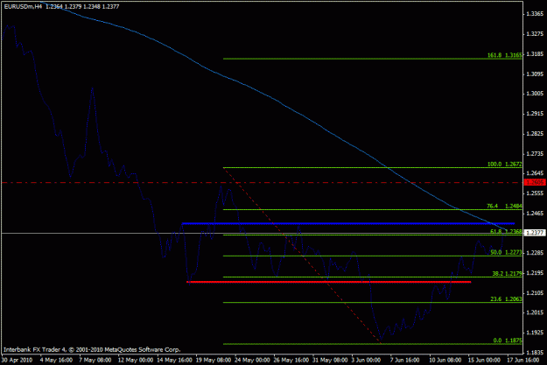Viewport: 547px width, 365px height.
Task: Select the 50.0 1.2273 Fibonacci label
Action: click(506, 252)
